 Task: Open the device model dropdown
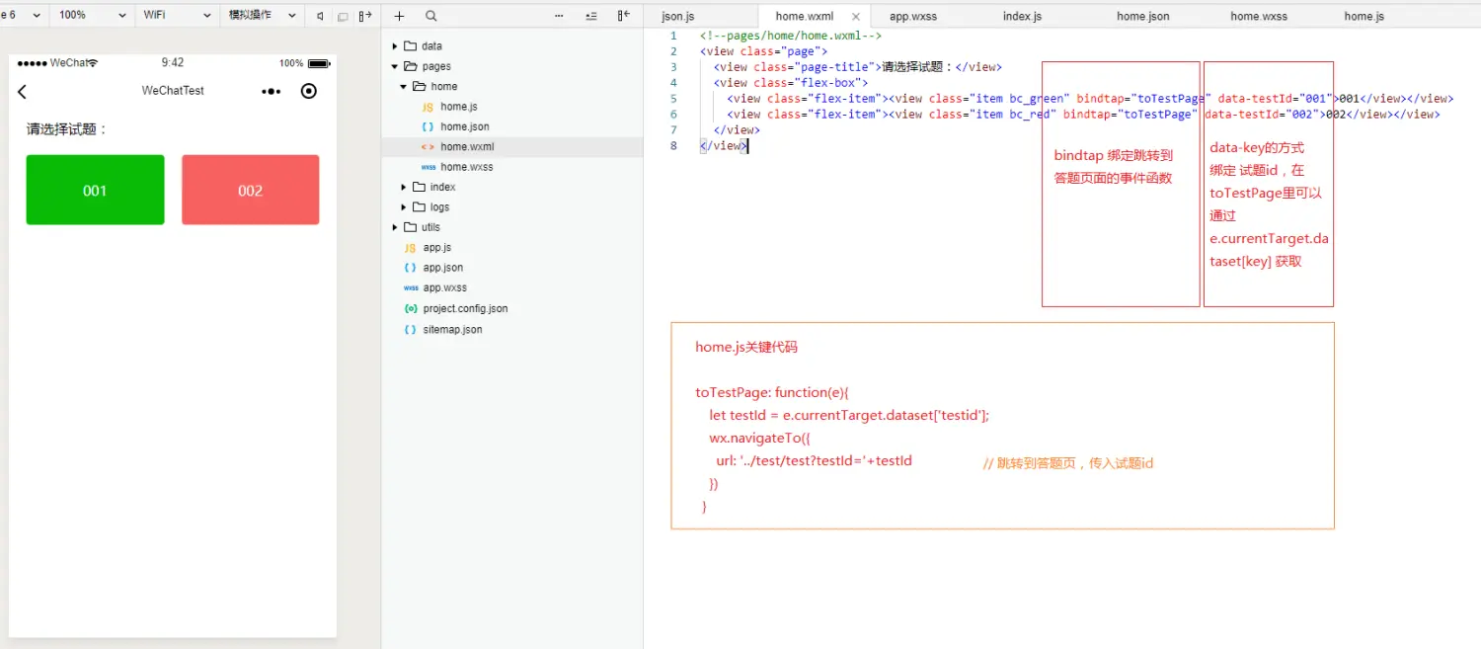21,15
